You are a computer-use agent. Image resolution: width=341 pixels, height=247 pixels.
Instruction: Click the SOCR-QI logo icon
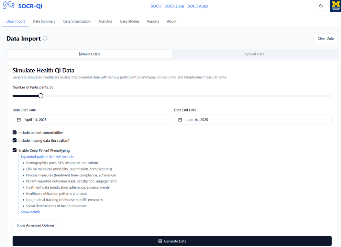tap(9, 5)
